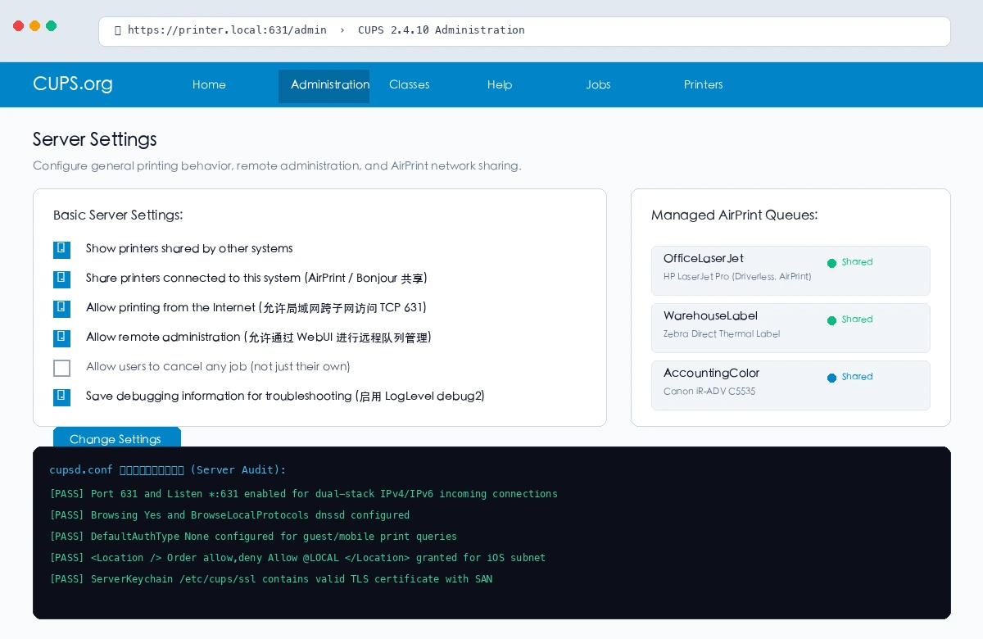Click the 'Managed AirPrint Queues:' heading
Viewport: 983px width, 639px height.
click(x=734, y=215)
